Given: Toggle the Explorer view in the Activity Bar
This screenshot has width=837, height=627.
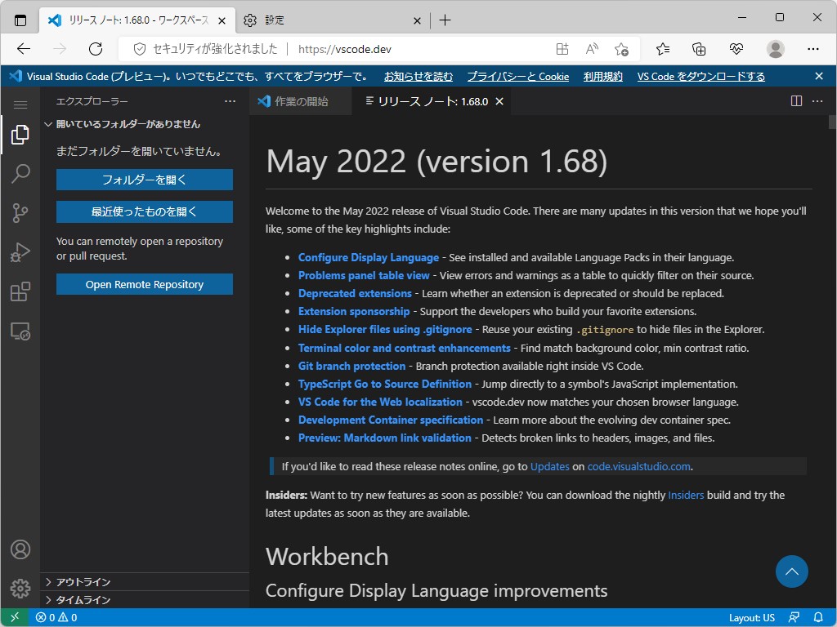Looking at the screenshot, I should tap(20, 135).
